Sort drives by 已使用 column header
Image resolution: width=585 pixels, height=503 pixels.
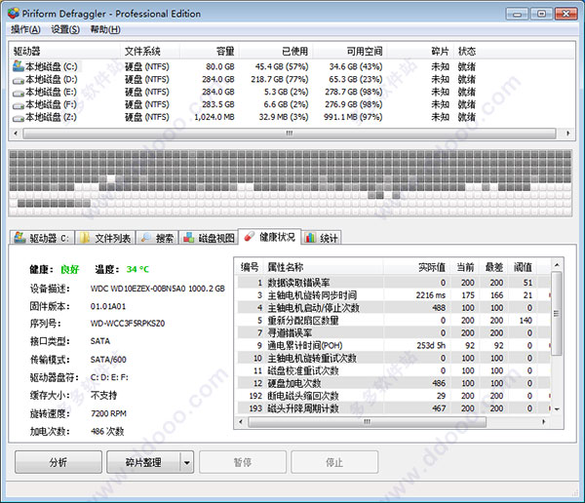coord(276,51)
